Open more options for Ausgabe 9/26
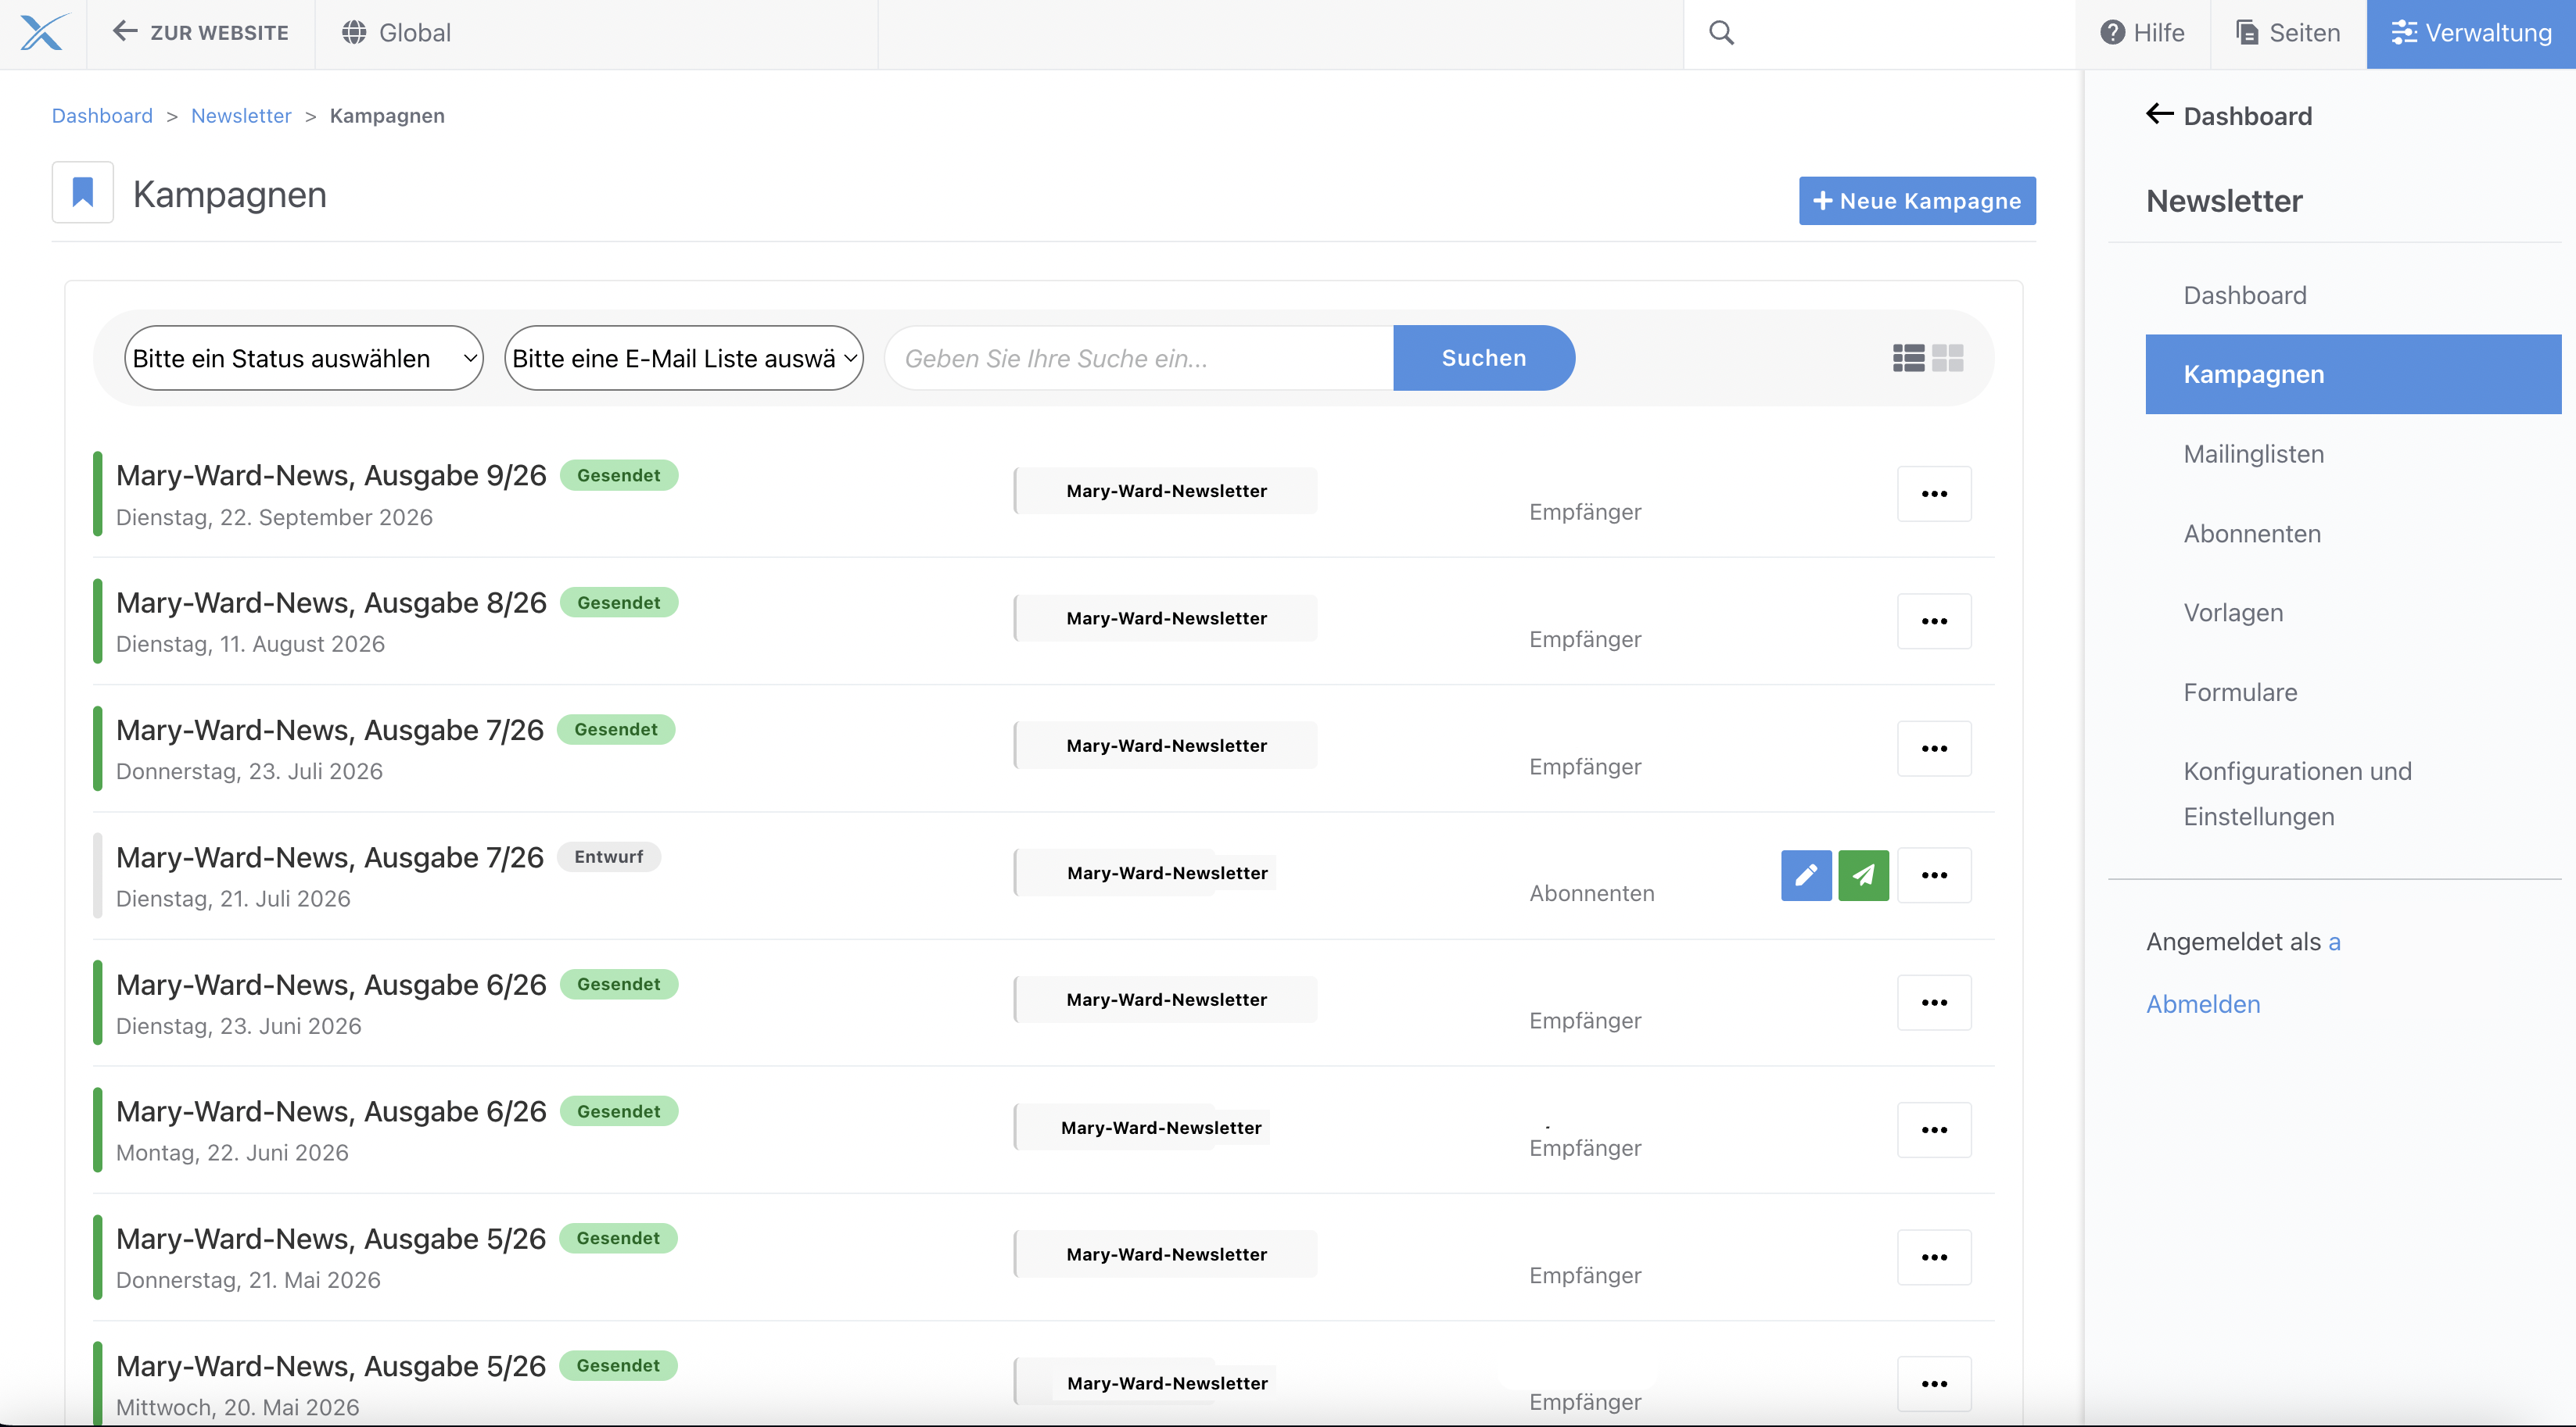2576x1427 pixels. [x=1934, y=494]
